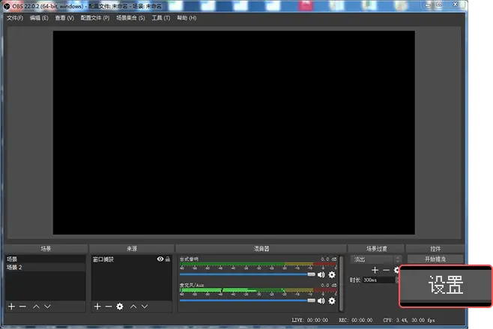Open the 场景集合(S) menu
This screenshot has height=329, width=493.
(130, 18)
